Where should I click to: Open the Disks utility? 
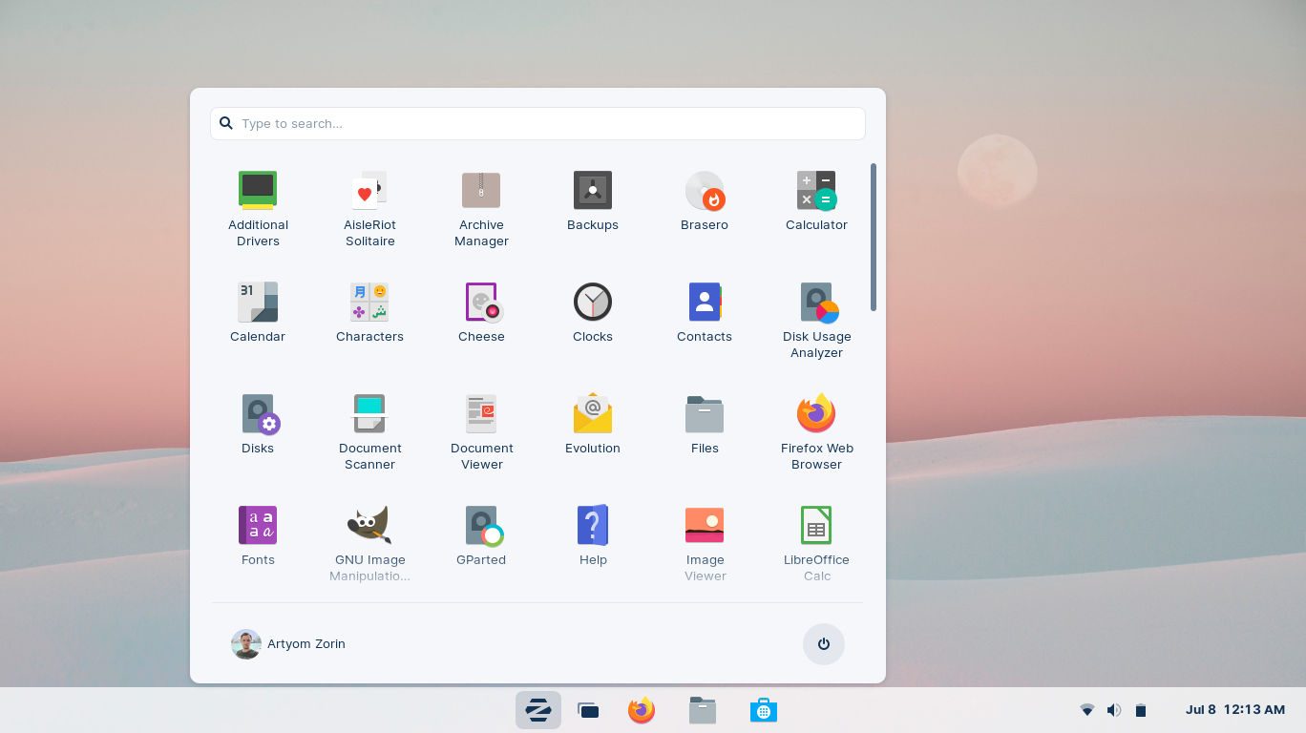point(258,425)
